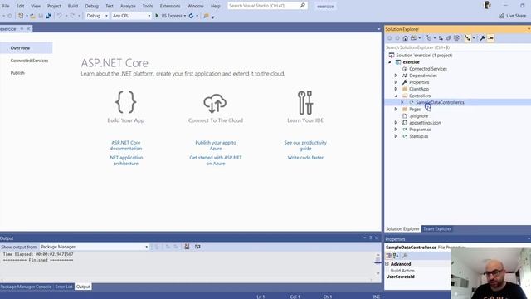Click Preview Selected Items icon
531x299 pixels.
490,38
